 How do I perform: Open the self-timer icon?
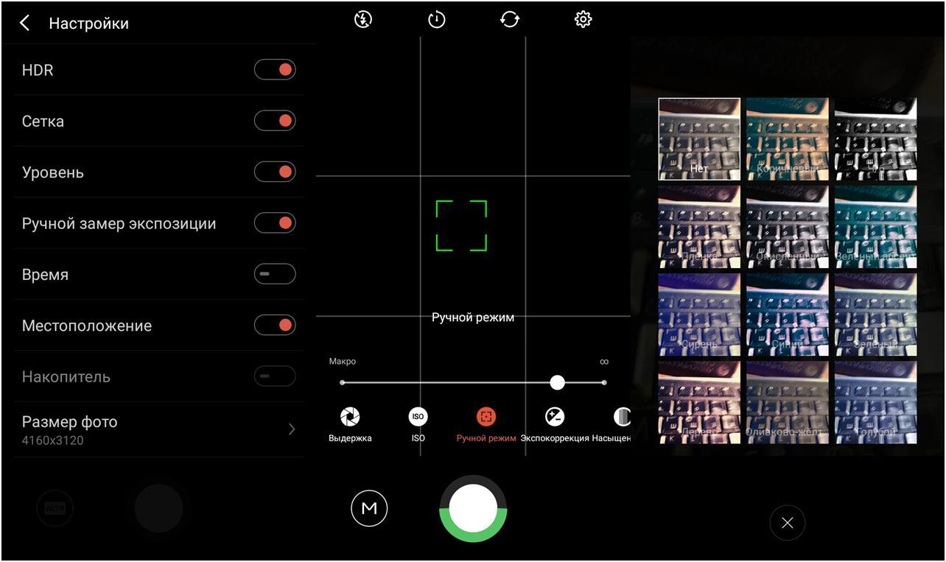pyautogui.click(x=437, y=20)
